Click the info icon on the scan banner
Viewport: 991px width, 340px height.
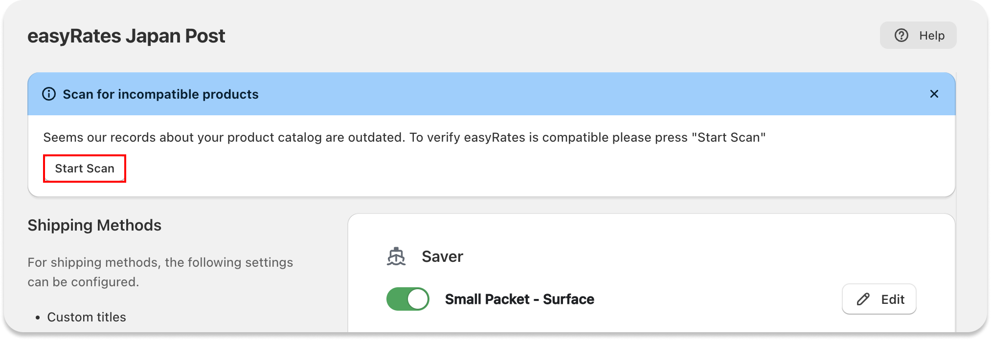point(49,94)
